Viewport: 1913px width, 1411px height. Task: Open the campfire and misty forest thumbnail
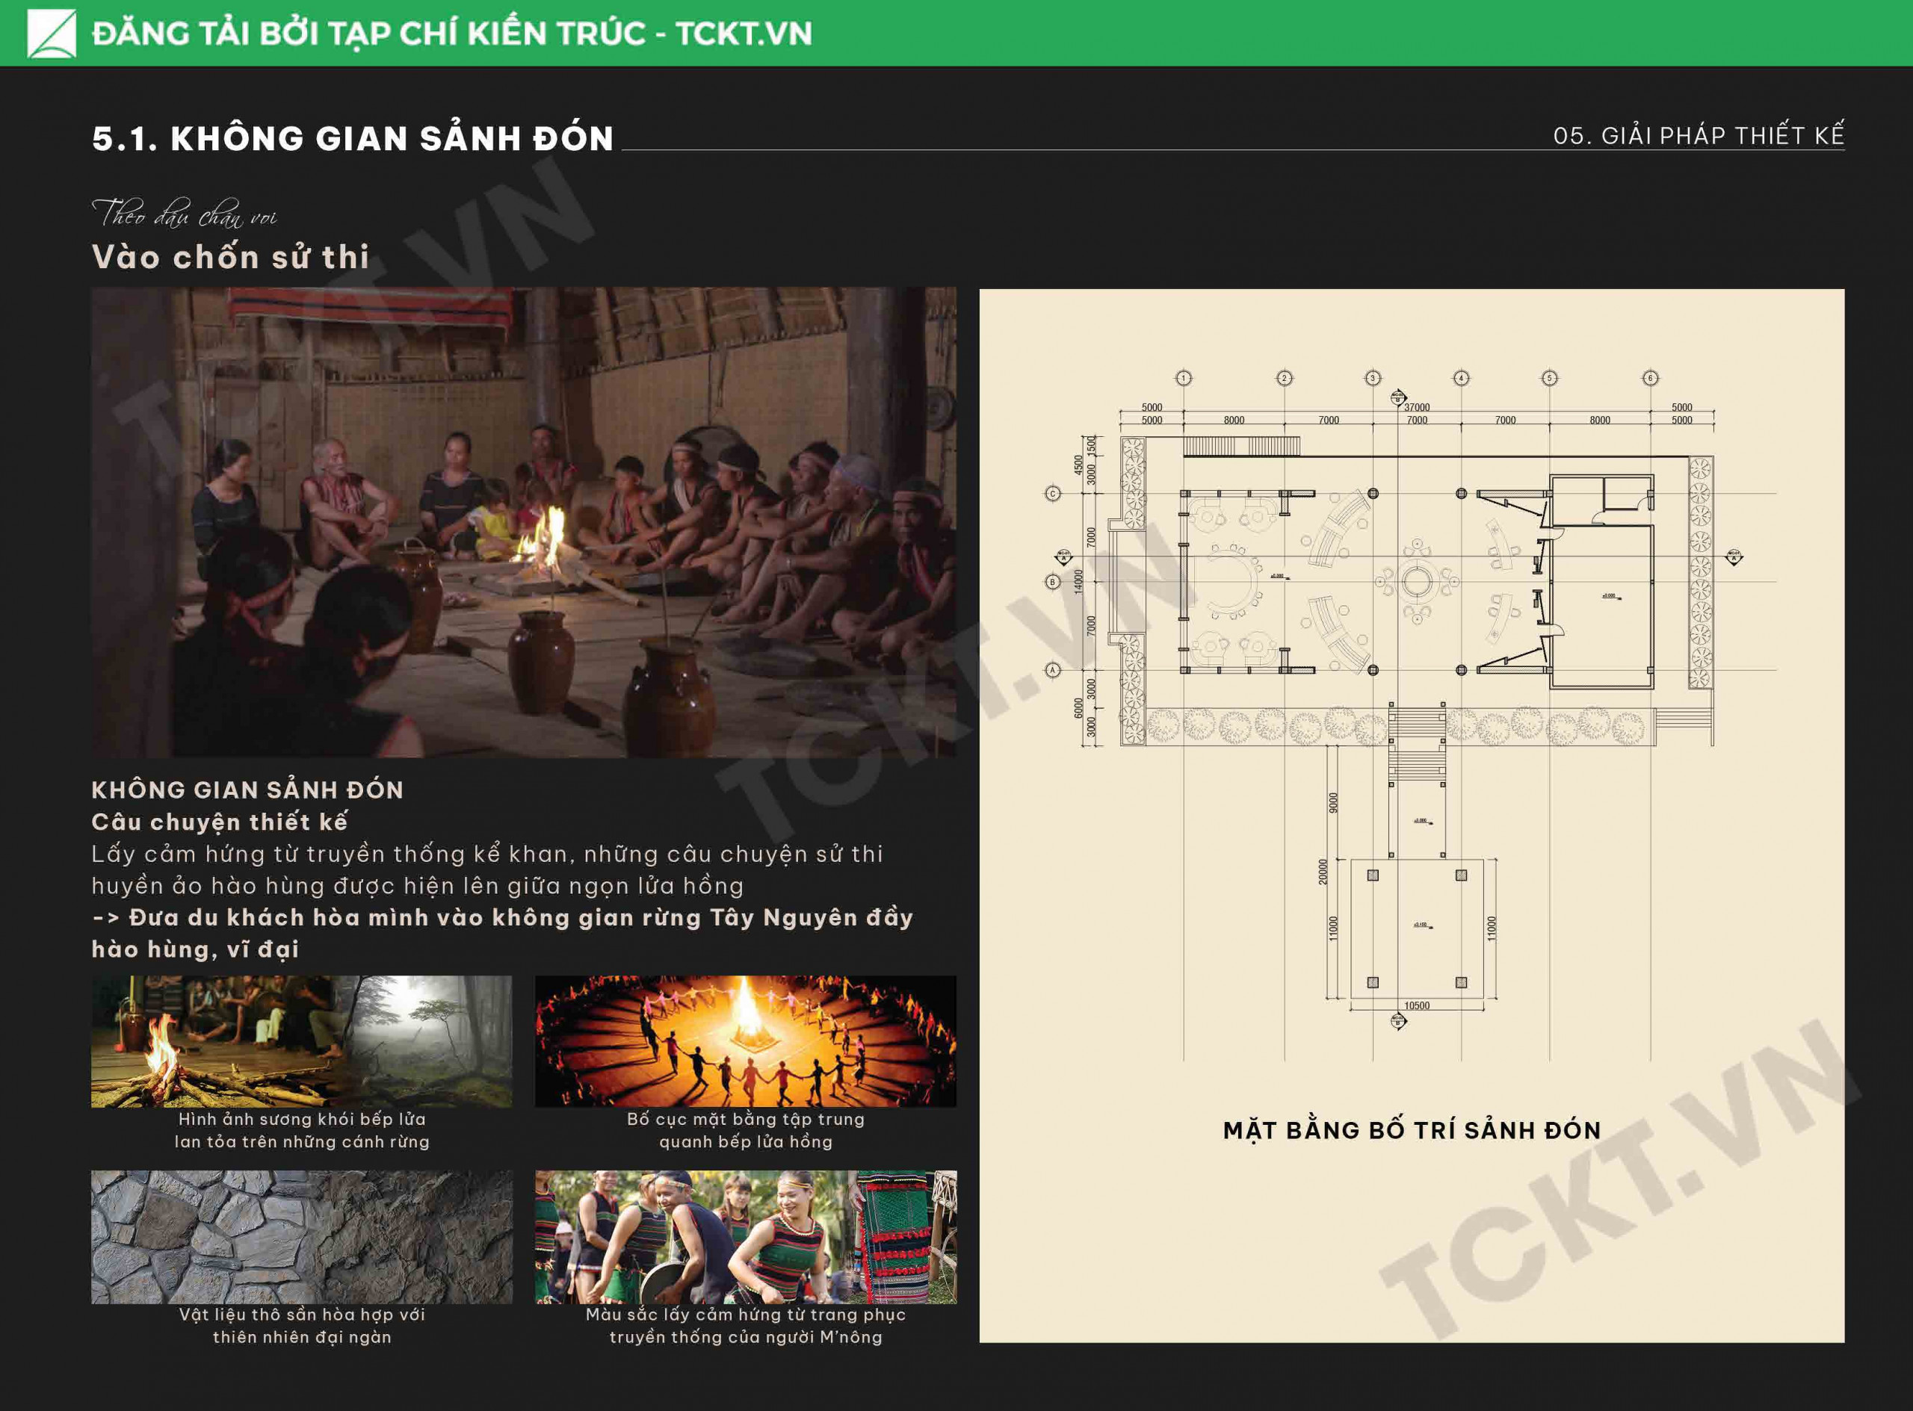(x=302, y=1041)
